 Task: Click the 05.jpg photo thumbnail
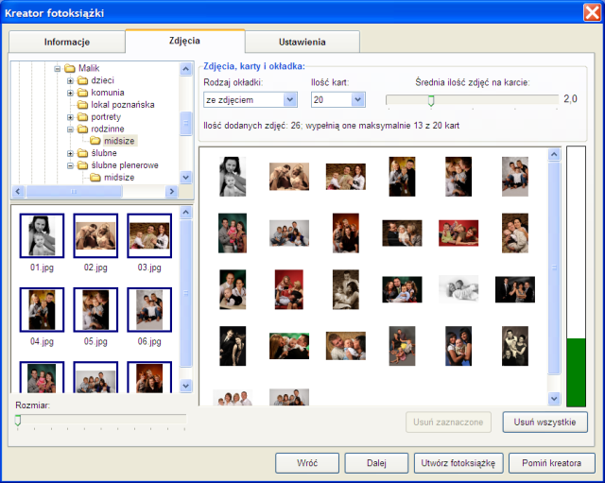click(95, 310)
